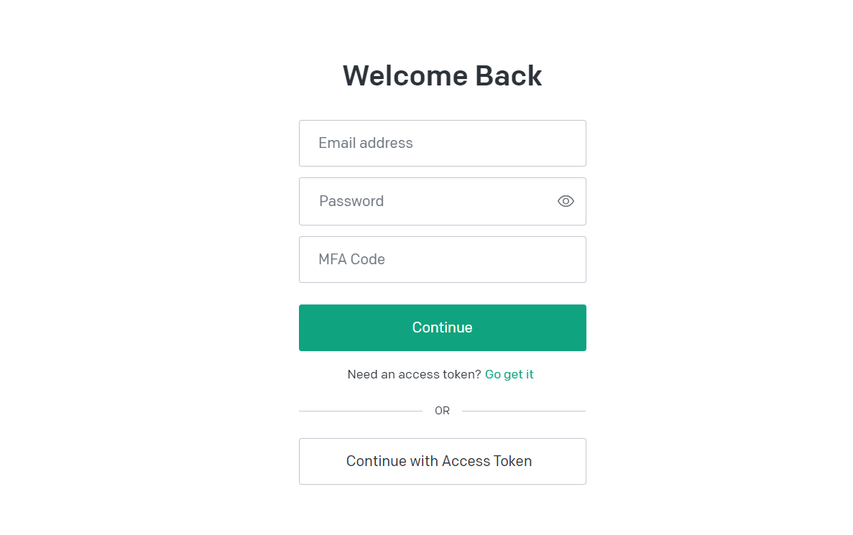This screenshot has width=853, height=535.
Task: Toggle password visibility eye icon
Action: click(566, 201)
